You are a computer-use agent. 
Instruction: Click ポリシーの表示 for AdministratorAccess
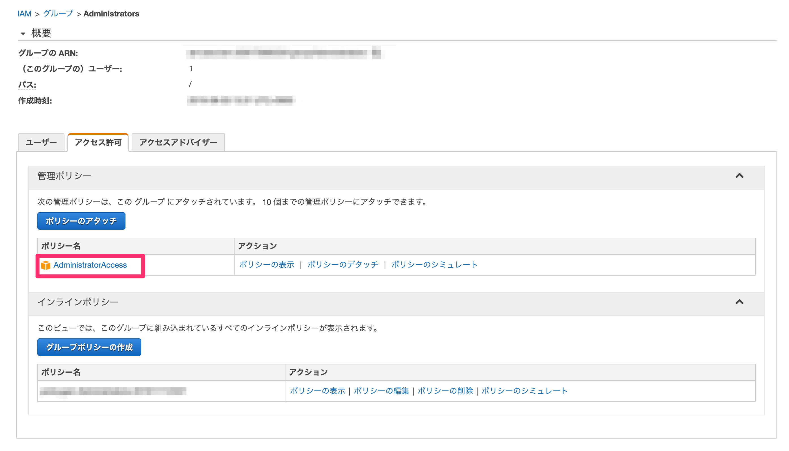pyautogui.click(x=266, y=265)
